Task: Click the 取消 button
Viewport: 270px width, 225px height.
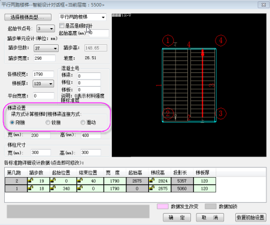Action: [210, 217]
